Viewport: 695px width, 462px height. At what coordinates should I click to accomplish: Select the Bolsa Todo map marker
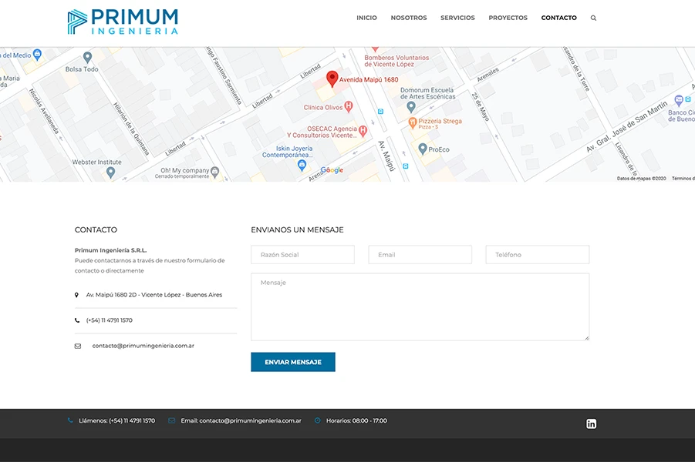[x=87, y=58]
